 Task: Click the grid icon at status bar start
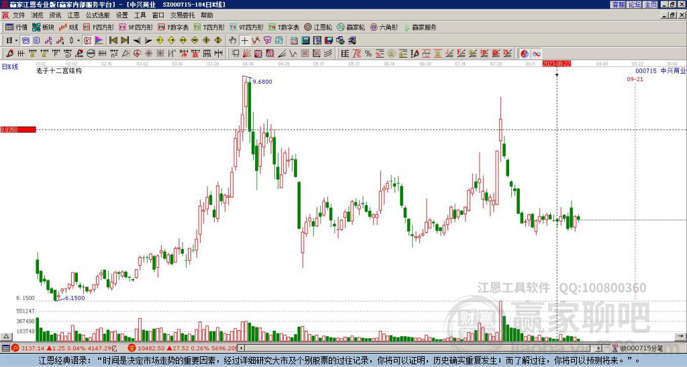[5, 348]
